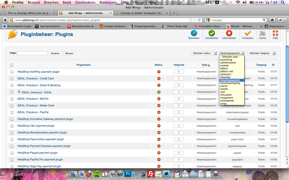289x180 pixels.
Task: Click the volume icon in menu bar
Action: tap(244, 2)
